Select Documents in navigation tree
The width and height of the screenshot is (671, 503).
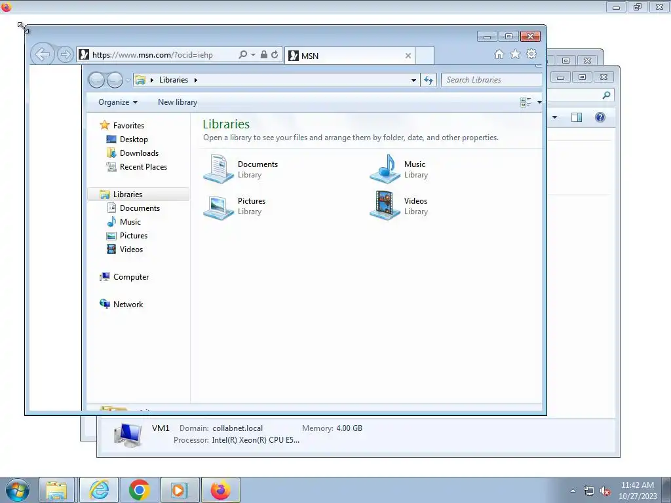tap(140, 208)
